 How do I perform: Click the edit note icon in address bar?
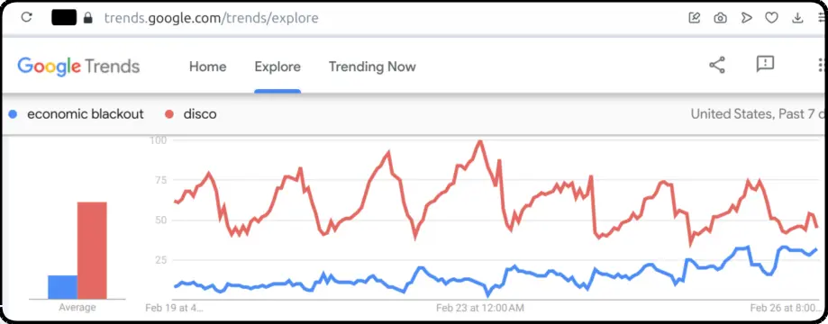click(695, 18)
